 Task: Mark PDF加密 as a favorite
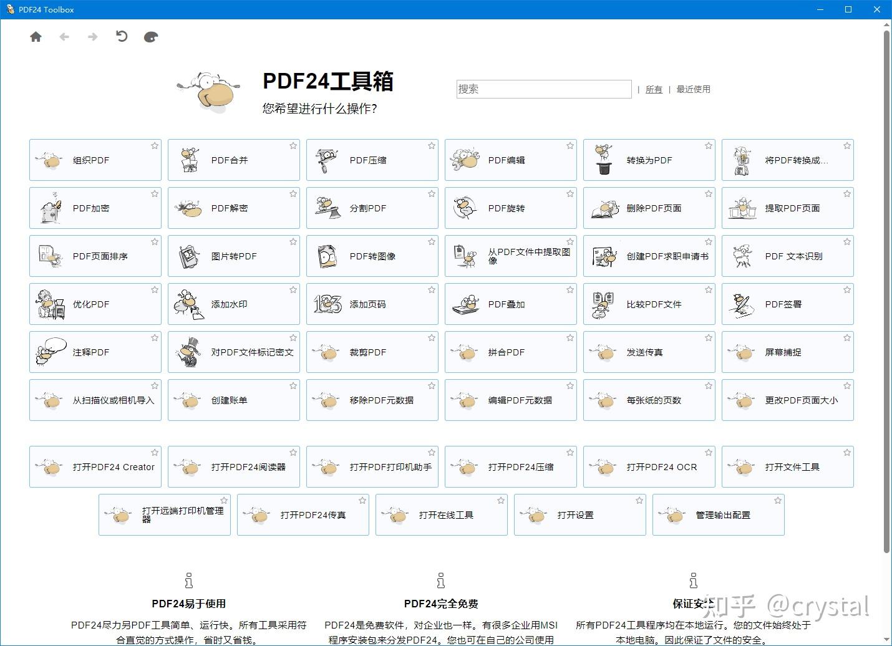pyautogui.click(x=155, y=193)
